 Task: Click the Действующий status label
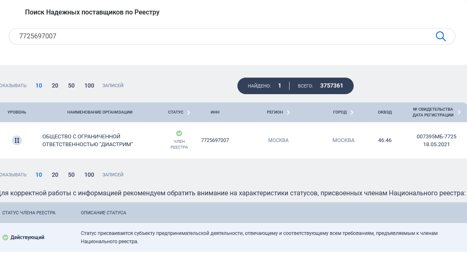(27, 237)
